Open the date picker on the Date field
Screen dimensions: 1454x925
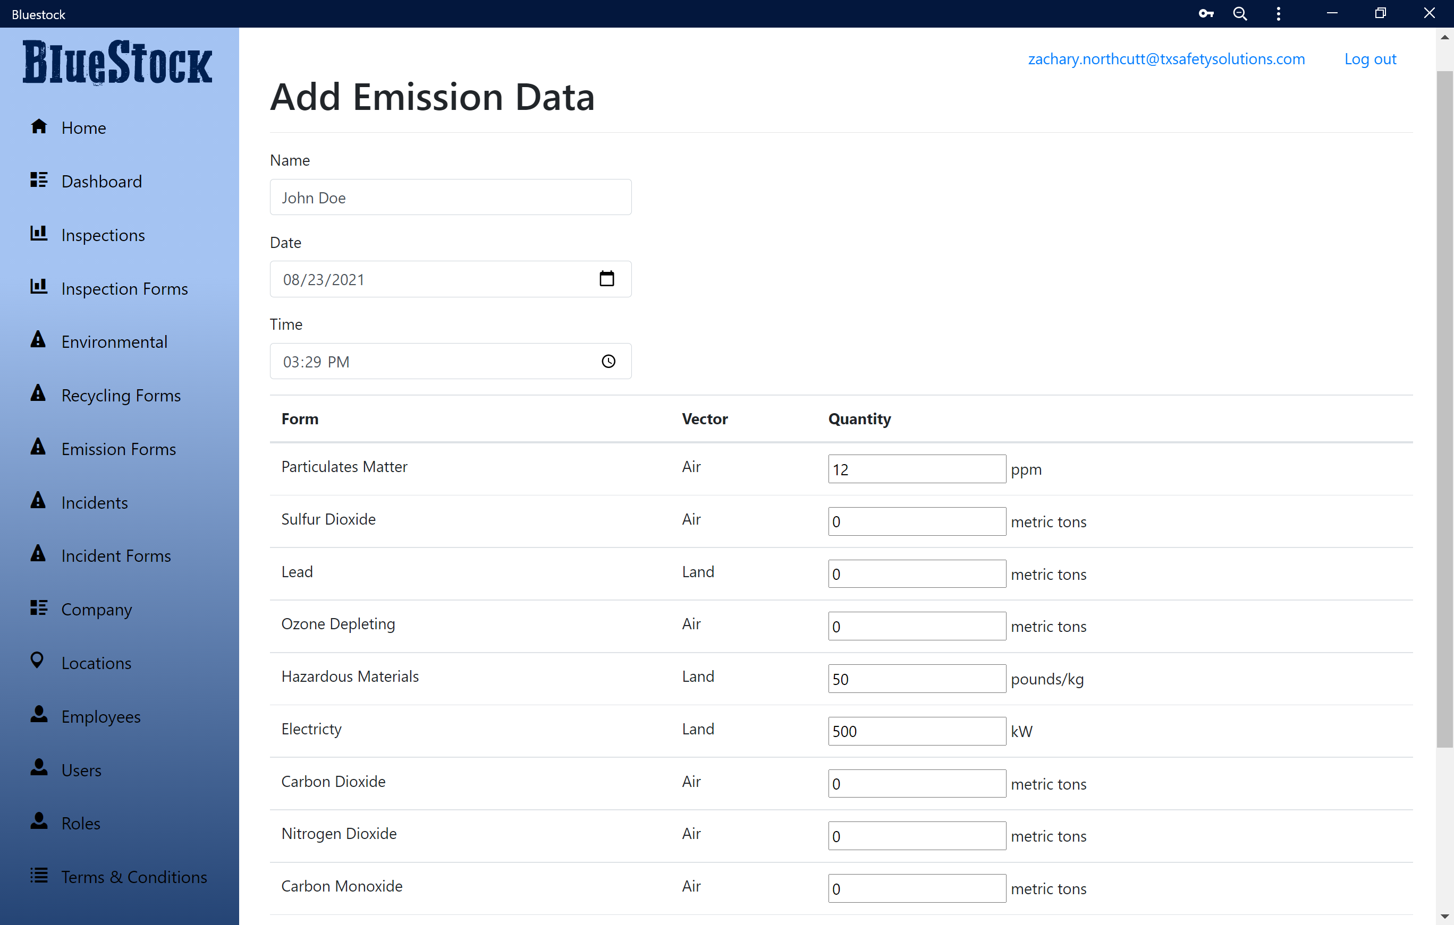click(x=607, y=279)
